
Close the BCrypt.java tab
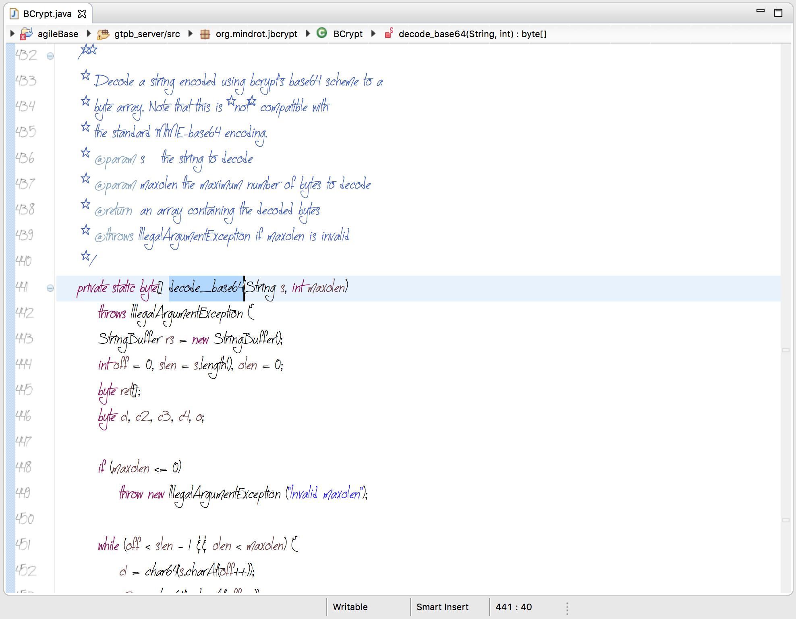click(x=82, y=14)
